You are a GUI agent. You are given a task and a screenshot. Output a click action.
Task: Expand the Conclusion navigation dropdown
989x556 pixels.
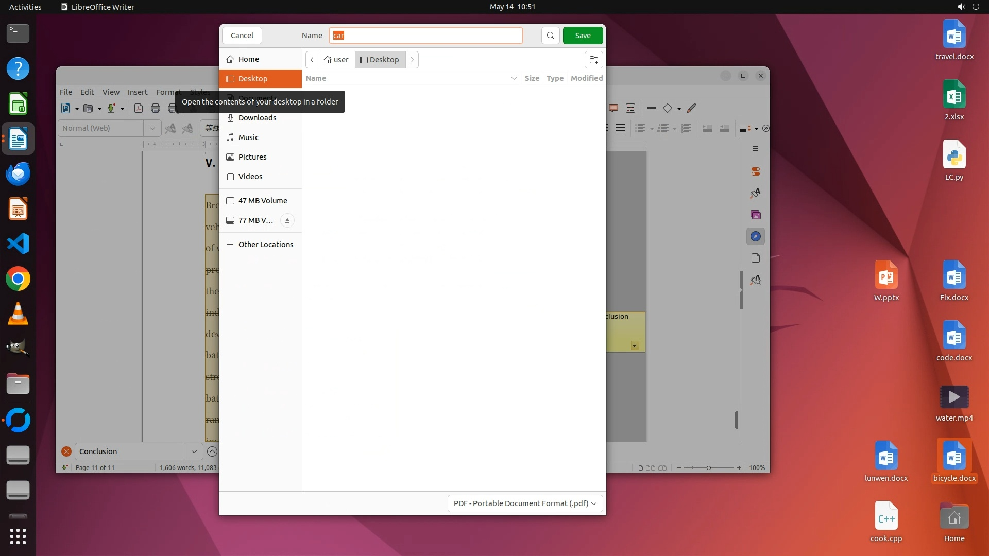click(194, 451)
